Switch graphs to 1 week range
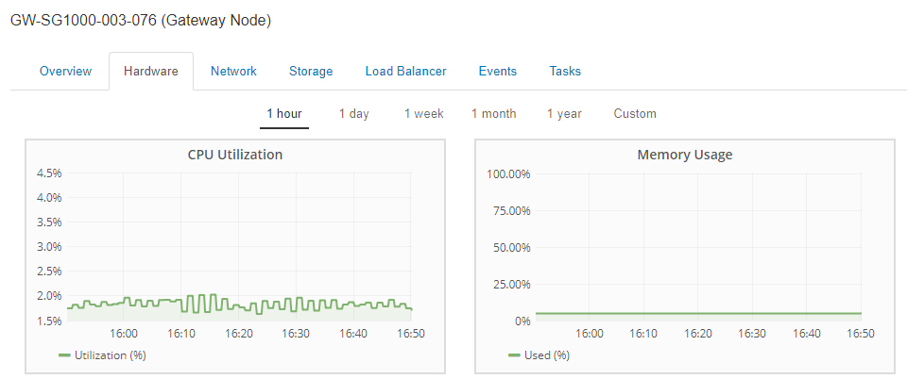The height and width of the screenshot is (379, 907). pyautogui.click(x=423, y=114)
